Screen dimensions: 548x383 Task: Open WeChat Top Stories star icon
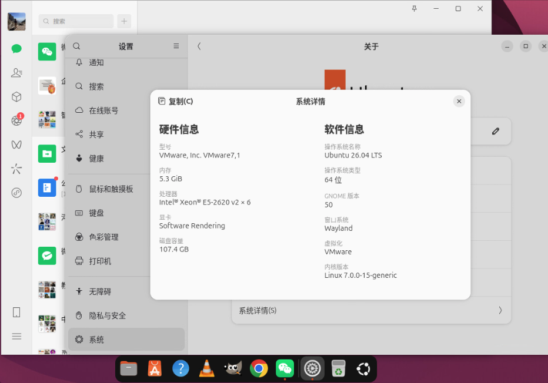(x=16, y=169)
